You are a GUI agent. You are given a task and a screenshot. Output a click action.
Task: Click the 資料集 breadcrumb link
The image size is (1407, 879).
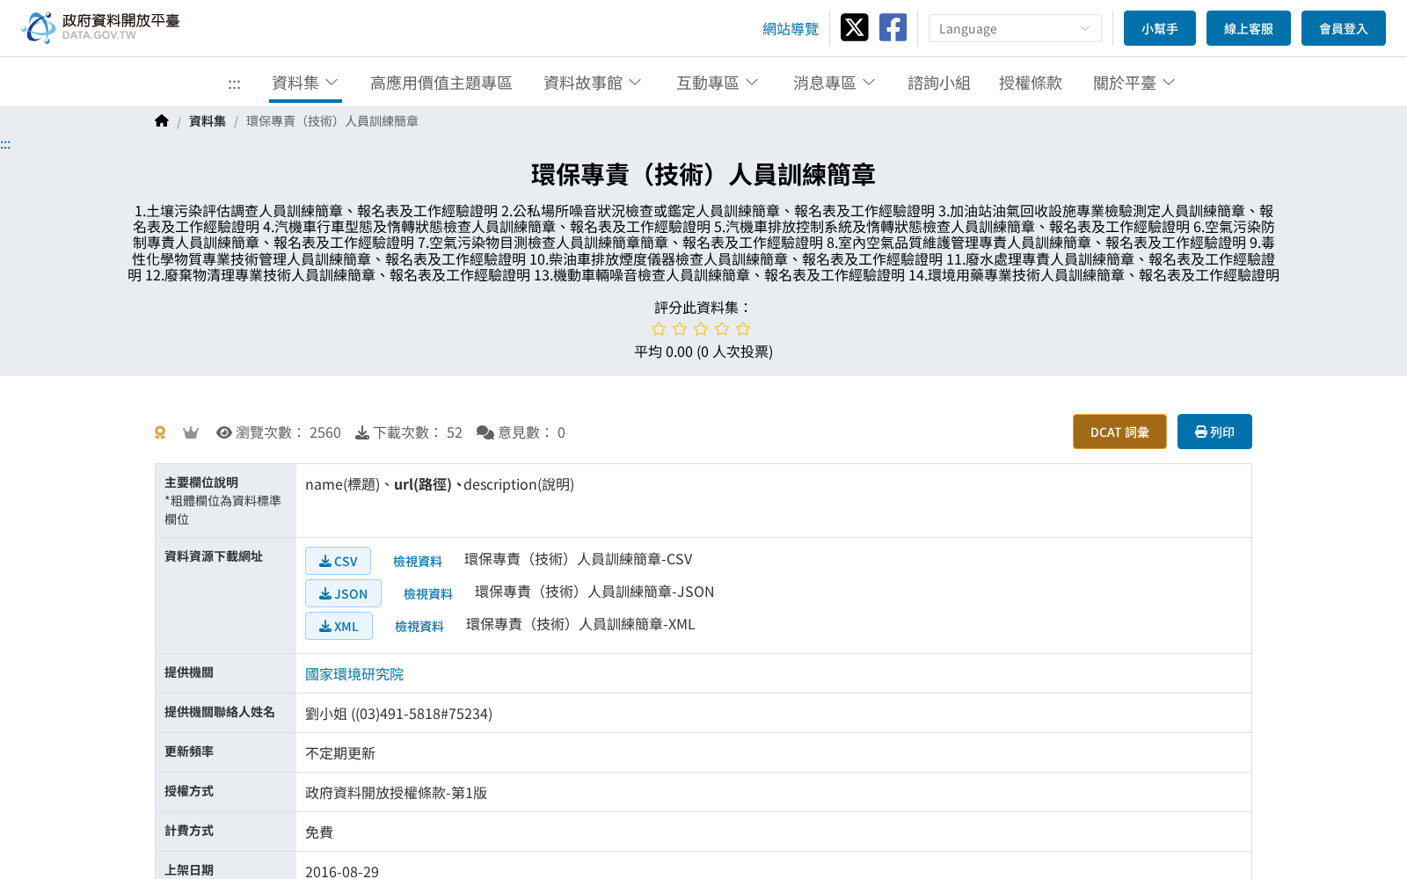coord(208,121)
